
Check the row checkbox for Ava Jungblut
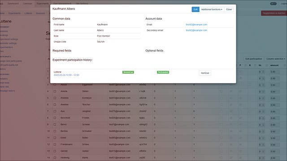55,111
